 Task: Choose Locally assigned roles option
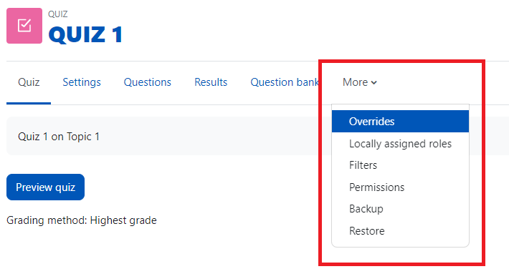pos(400,144)
